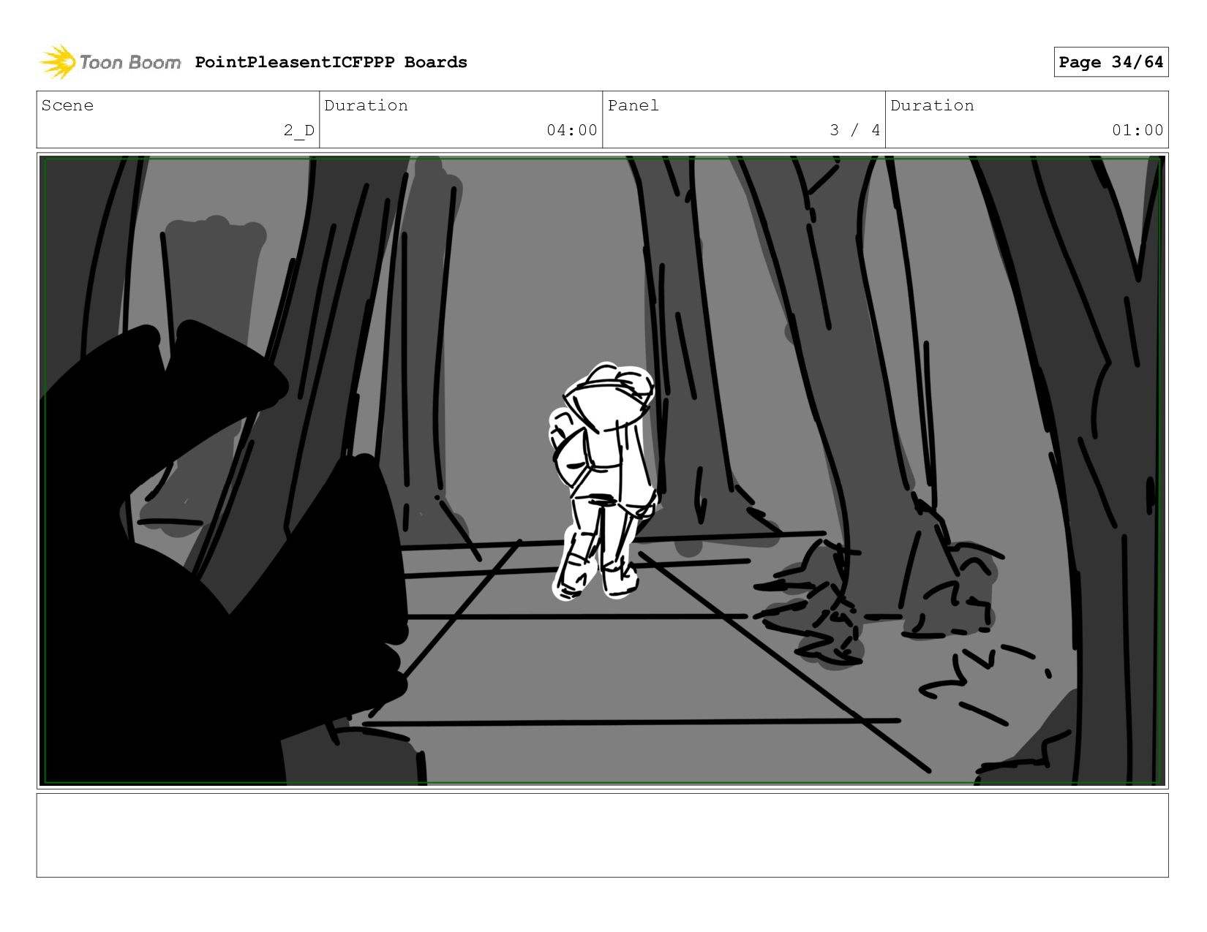Select the scene value '2_D'
The image size is (1207, 932).
pos(299,130)
